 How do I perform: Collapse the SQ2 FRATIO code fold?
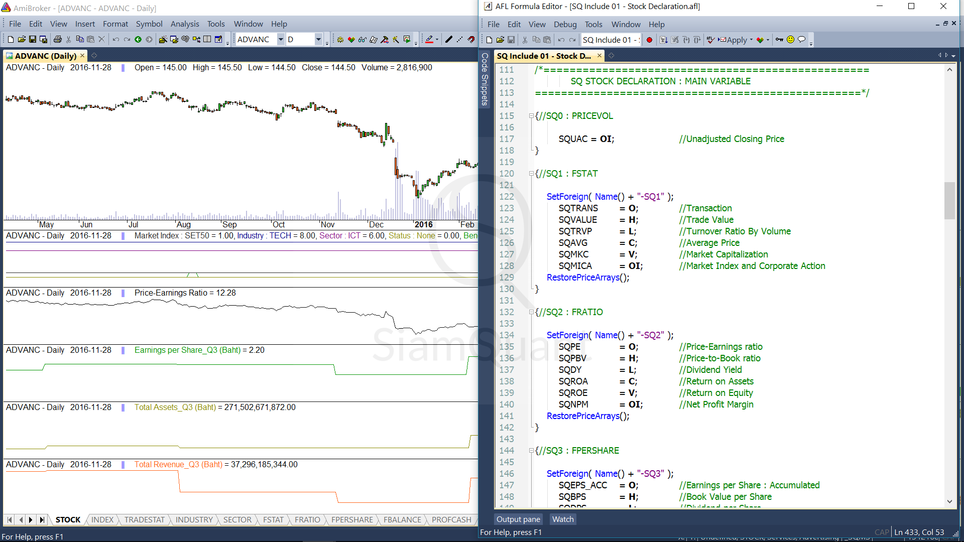[531, 312]
